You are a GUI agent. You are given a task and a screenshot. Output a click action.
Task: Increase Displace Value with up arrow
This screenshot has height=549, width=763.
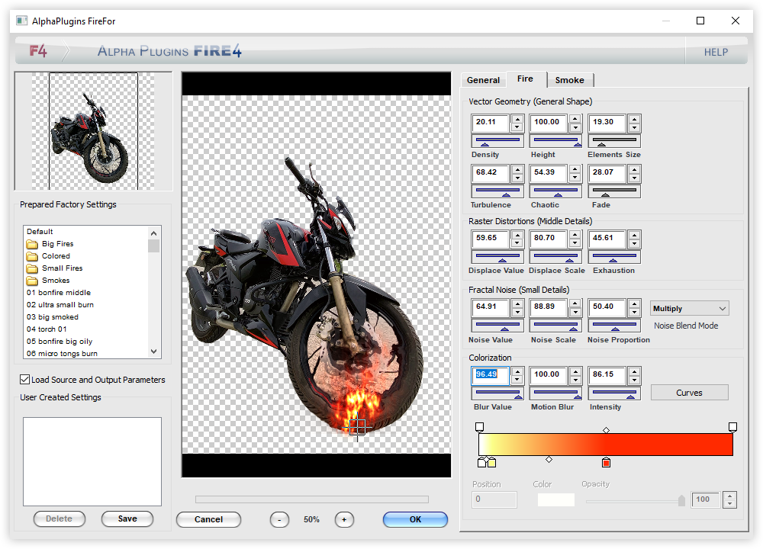point(517,235)
